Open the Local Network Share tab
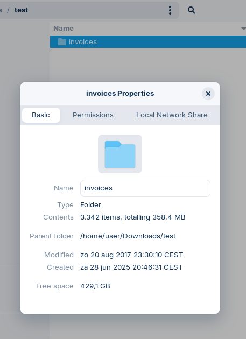The width and height of the screenshot is (246, 339). click(x=172, y=115)
